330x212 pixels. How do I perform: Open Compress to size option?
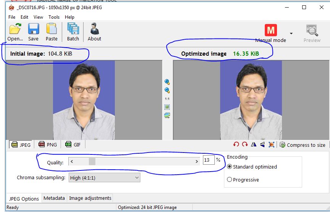302,145
